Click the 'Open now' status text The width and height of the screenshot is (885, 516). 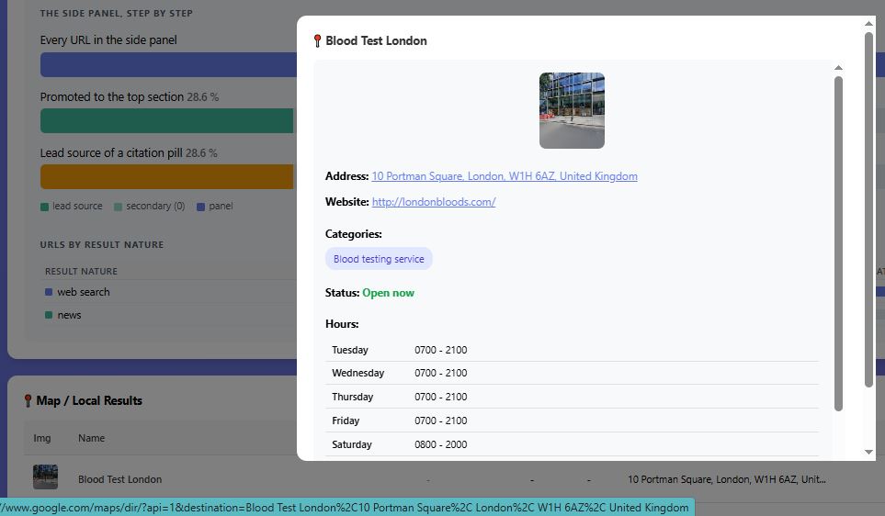coord(389,293)
